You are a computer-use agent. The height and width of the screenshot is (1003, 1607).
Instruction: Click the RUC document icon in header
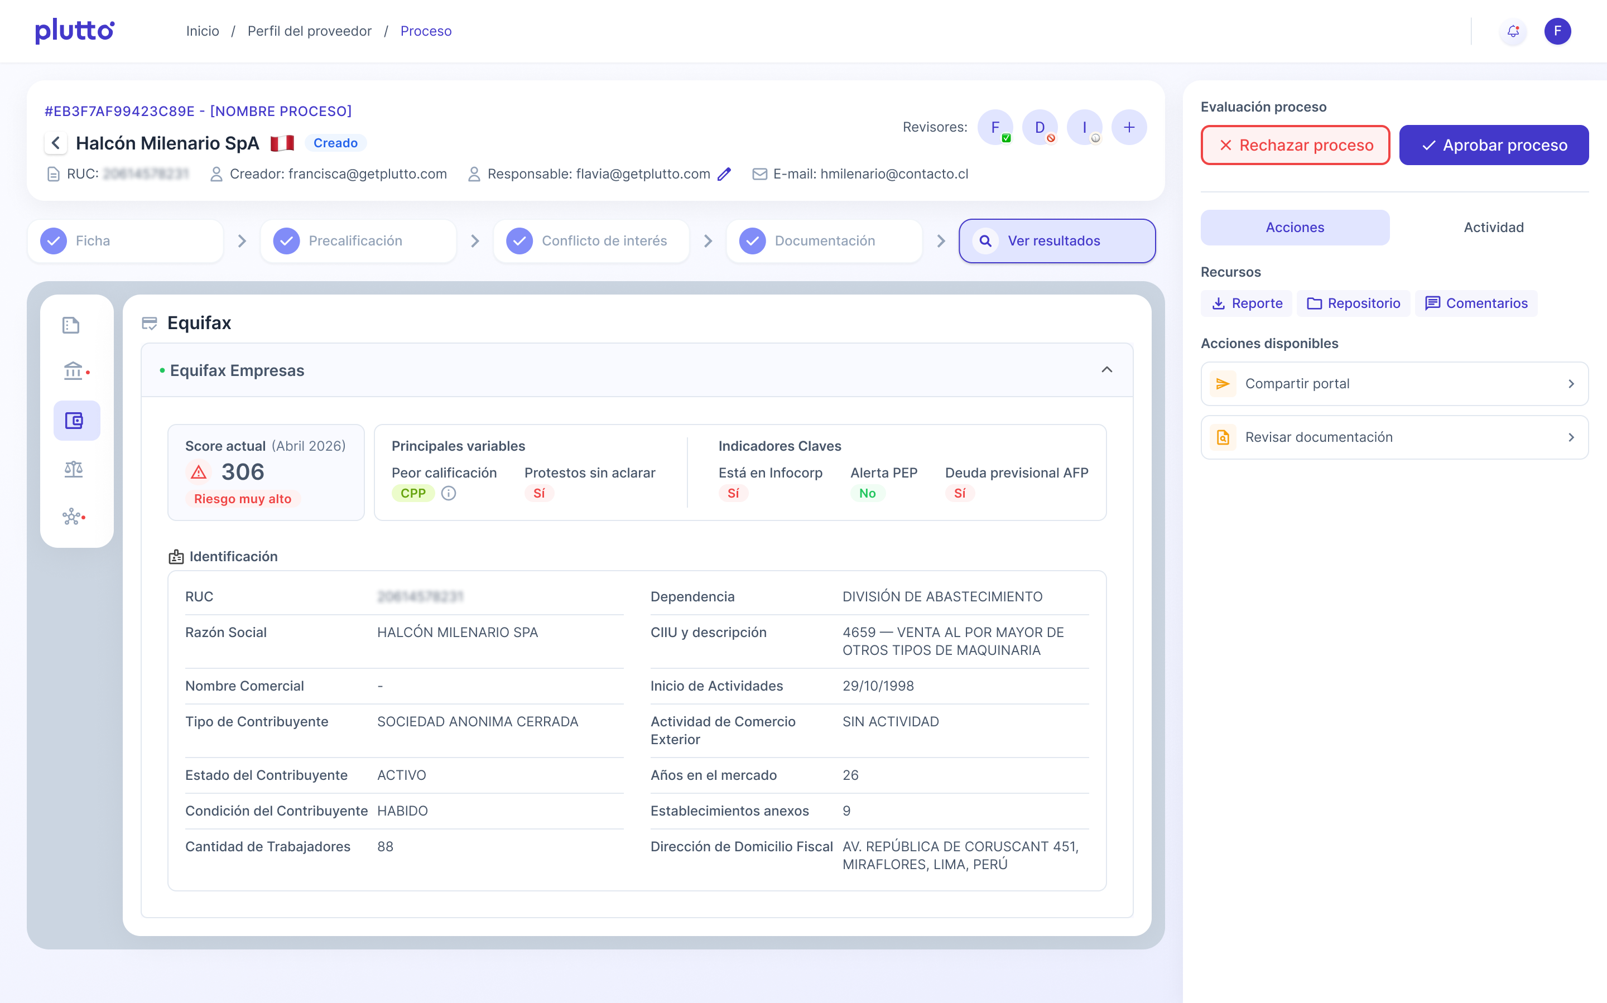54,174
